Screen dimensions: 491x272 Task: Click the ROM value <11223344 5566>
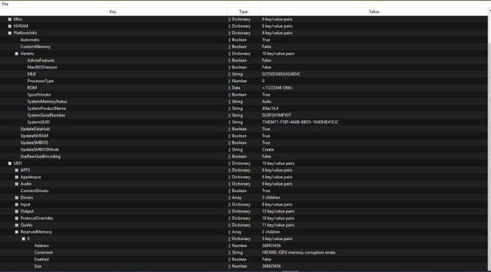[x=277, y=88]
